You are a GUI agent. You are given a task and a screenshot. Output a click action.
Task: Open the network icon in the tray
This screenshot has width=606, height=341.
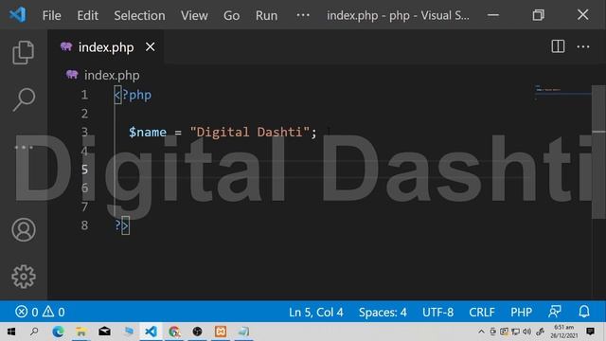(x=515, y=332)
